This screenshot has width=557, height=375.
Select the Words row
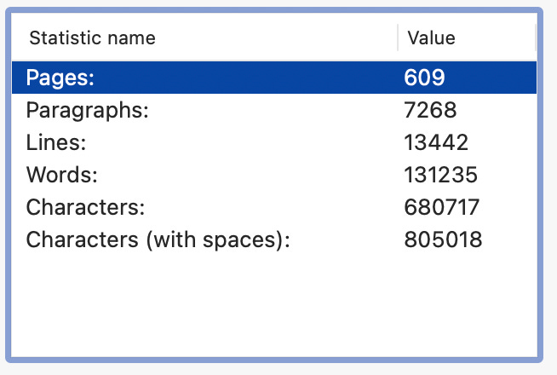[274, 175]
